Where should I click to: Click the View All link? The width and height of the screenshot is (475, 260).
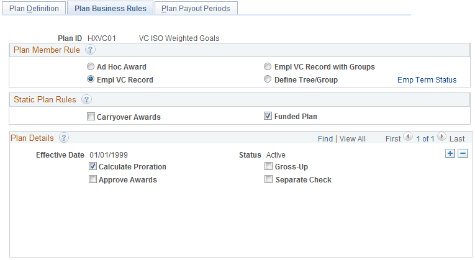(x=352, y=139)
